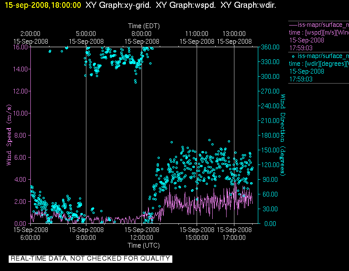Screen dimensions: 349x271
Task: Select the 'XY Graph:wspd.' title text
Action: (x=186, y=5)
